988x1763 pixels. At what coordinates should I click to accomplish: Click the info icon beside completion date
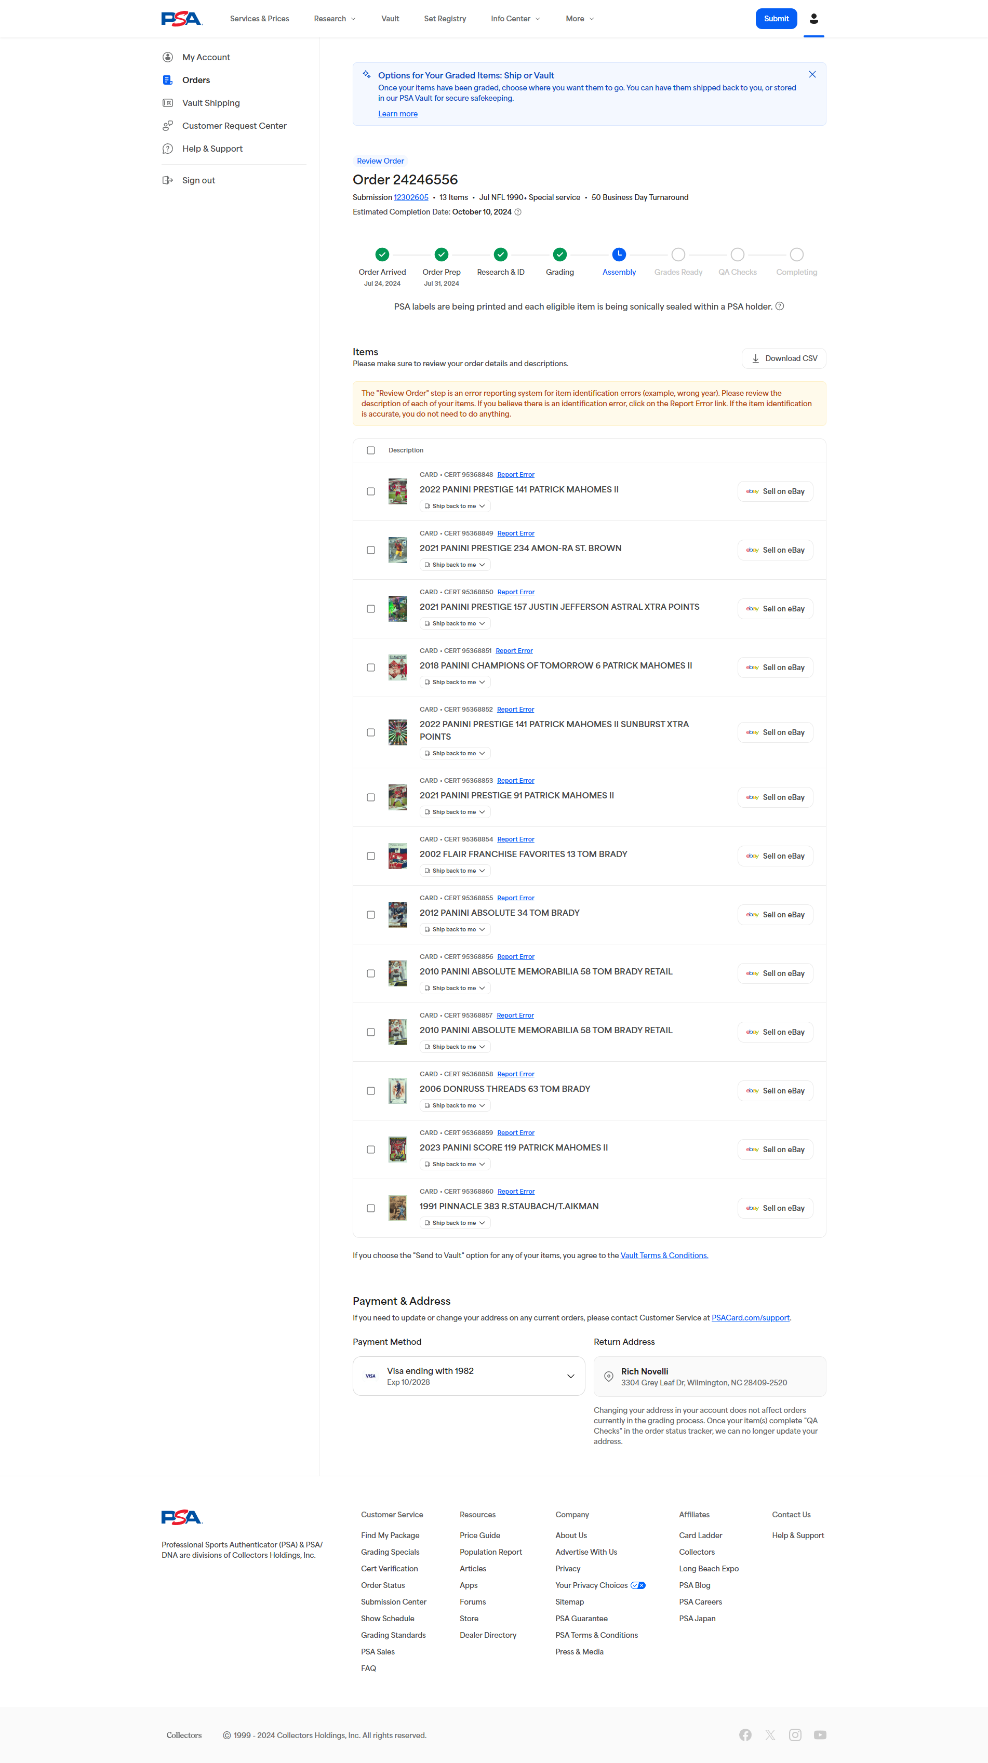[x=518, y=212]
